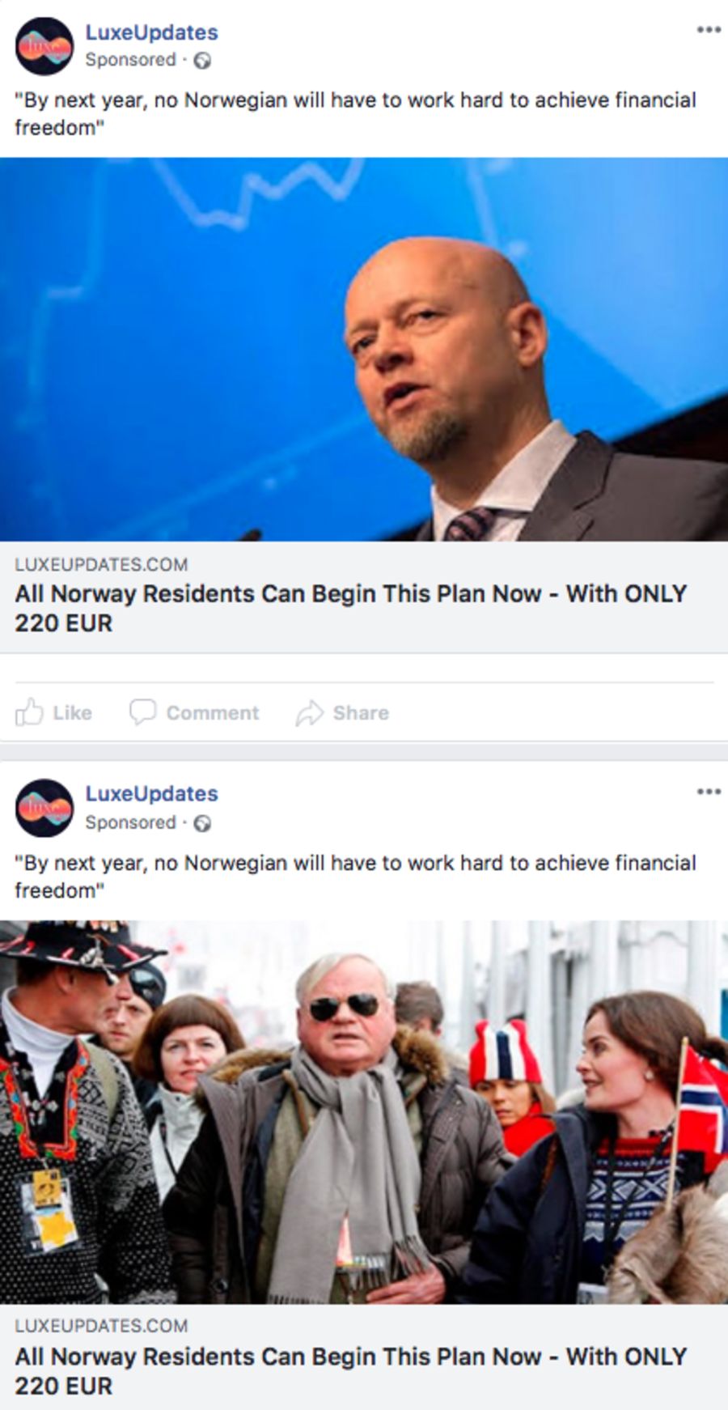Screen dimensions: 728x1410
Task: Click the Comment speech bubble icon
Action: pyautogui.click(x=142, y=711)
